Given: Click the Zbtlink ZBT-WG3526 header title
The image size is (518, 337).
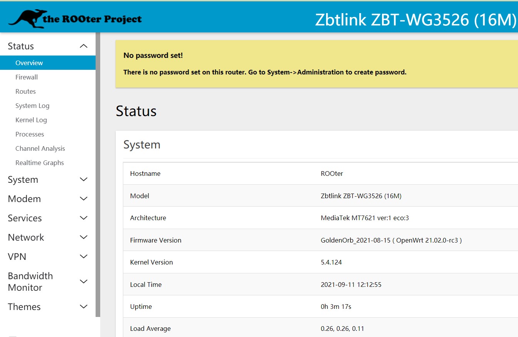Looking at the screenshot, I should click(x=415, y=19).
